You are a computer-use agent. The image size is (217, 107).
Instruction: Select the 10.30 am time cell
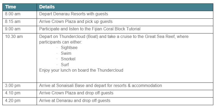(x=20, y=58)
